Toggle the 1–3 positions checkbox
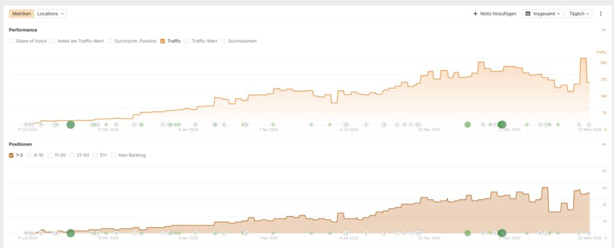The image size is (614, 248). tap(11, 155)
